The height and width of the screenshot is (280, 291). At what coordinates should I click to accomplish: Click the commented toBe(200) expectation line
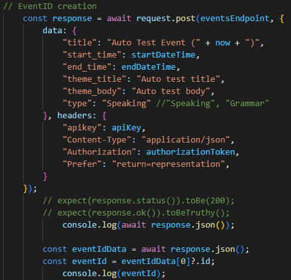tap(138, 201)
